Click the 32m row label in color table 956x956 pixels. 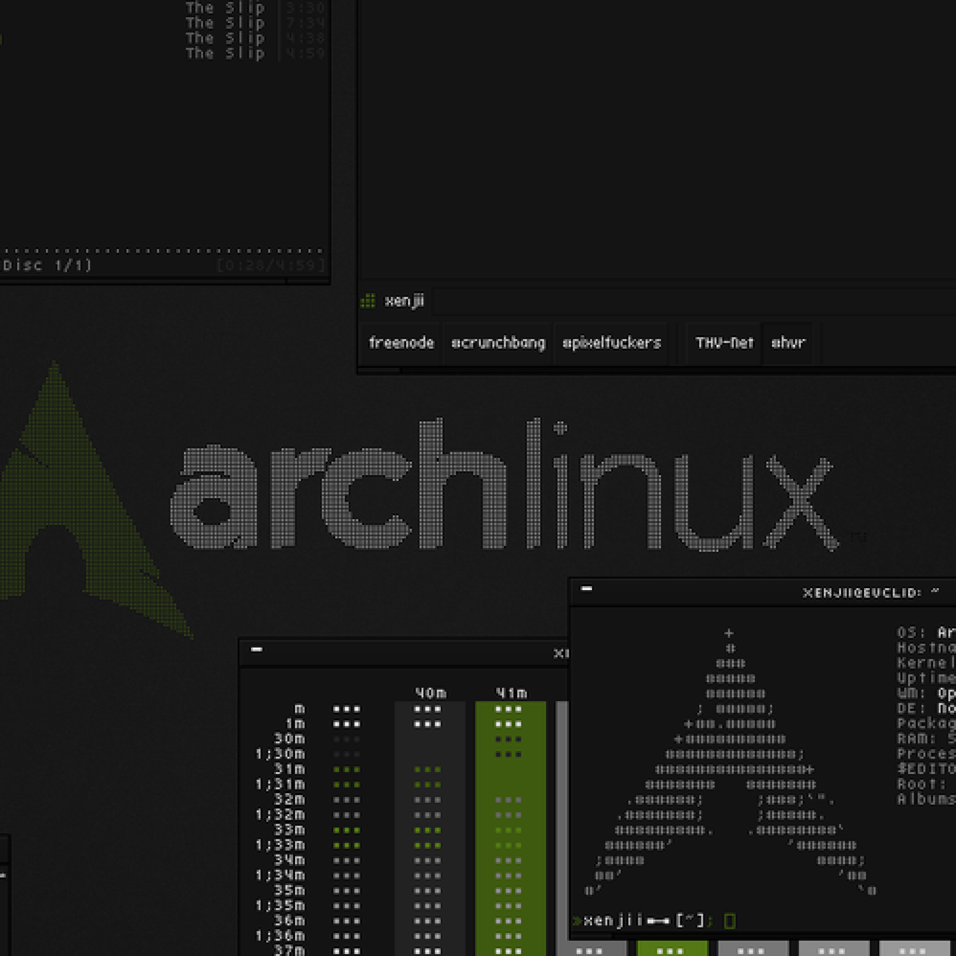click(290, 799)
